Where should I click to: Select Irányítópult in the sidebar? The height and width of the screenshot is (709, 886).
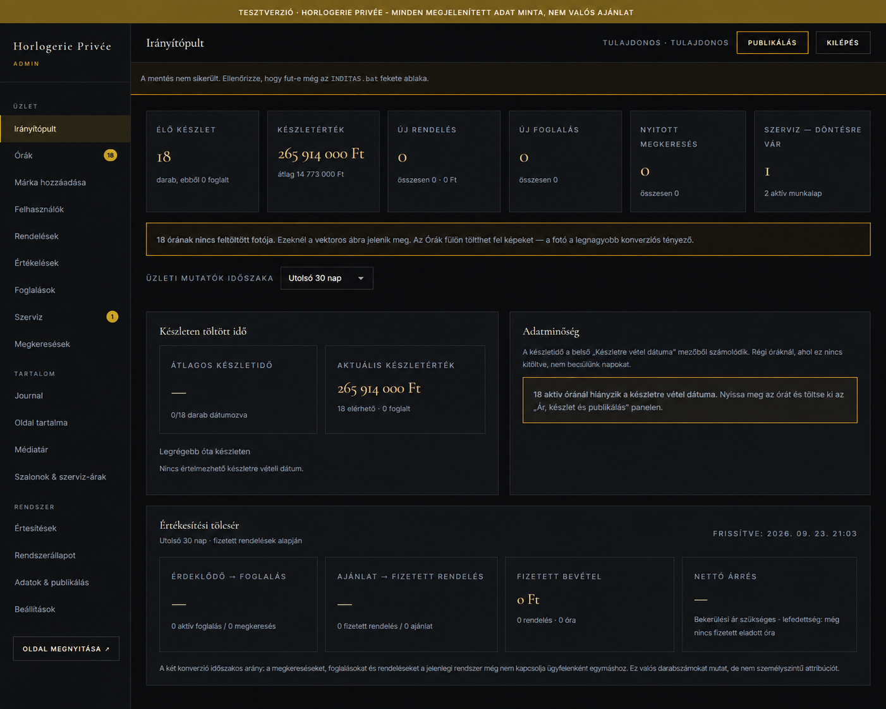pyautogui.click(x=65, y=129)
